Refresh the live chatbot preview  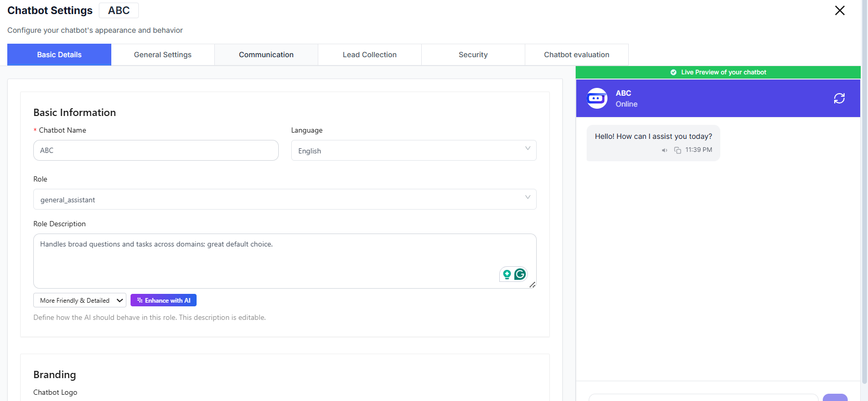pos(839,98)
